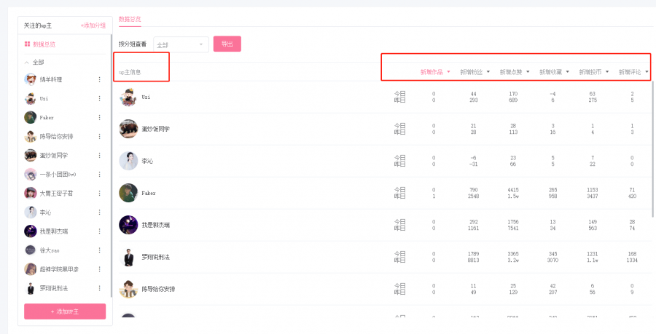Sort by 新增投币 column arrow
656x334 pixels.
point(607,72)
